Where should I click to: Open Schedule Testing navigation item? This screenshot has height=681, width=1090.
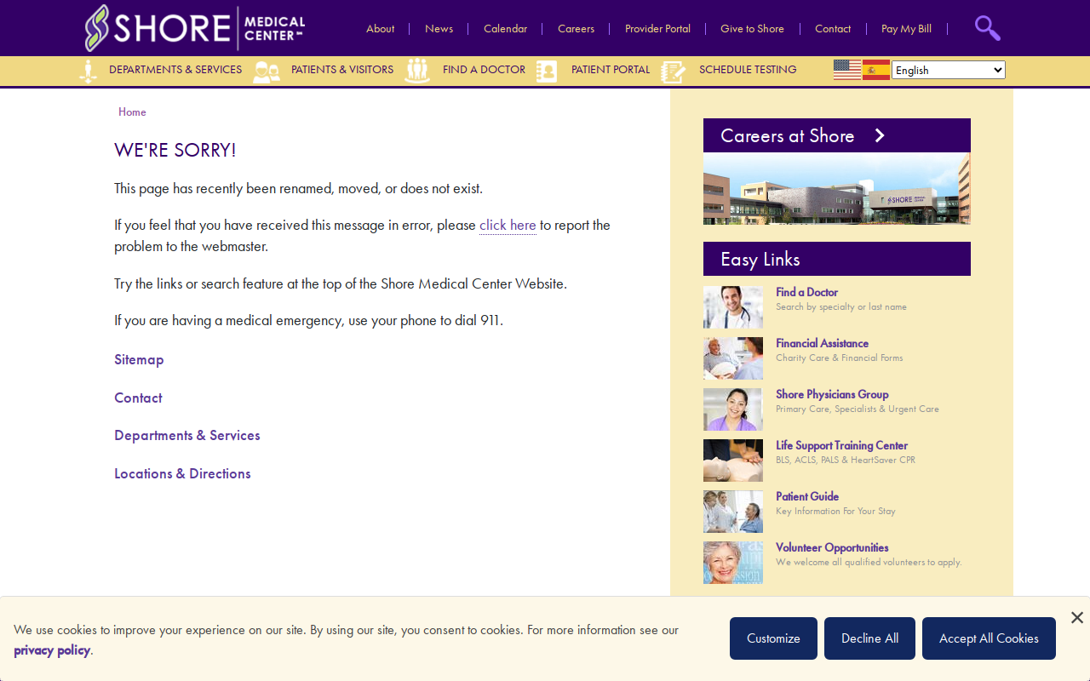(x=748, y=70)
